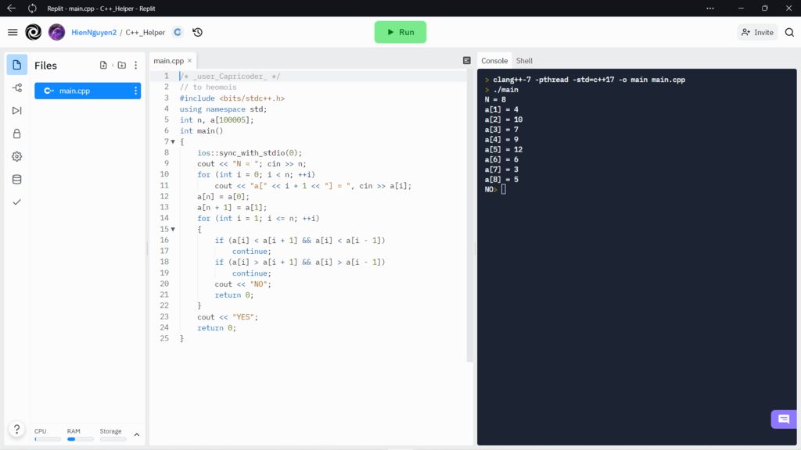Screen dimensions: 801x450
Task: Click the RAM usage bar
Action: [80, 439]
